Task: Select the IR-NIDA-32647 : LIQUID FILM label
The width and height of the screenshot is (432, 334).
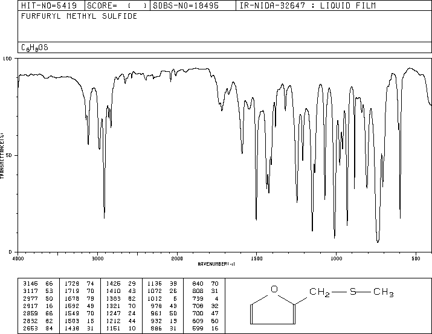Action: point(308,5)
